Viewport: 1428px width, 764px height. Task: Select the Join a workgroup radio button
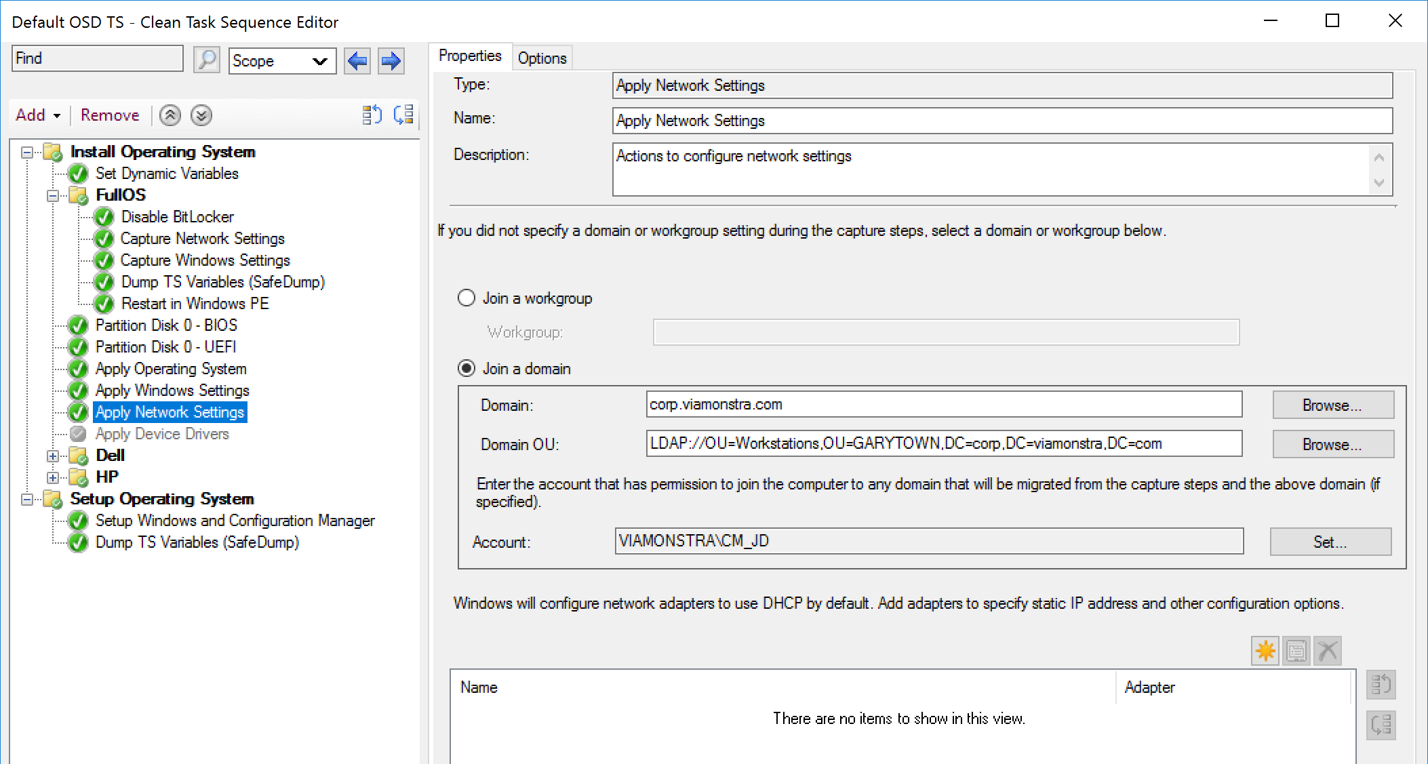[467, 298]
